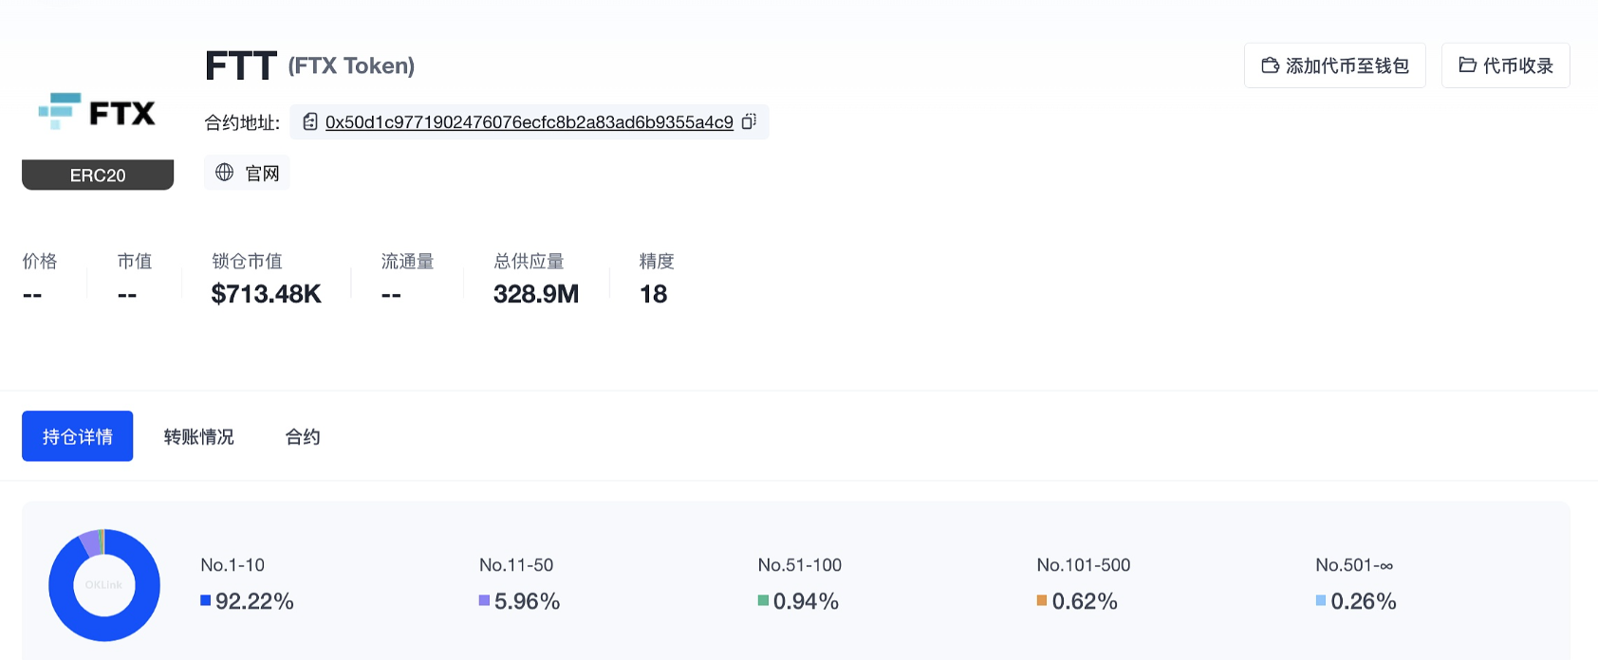The image size is (1598, 660).
Task: Click the 合约地址 label
Action: point(242,122)
